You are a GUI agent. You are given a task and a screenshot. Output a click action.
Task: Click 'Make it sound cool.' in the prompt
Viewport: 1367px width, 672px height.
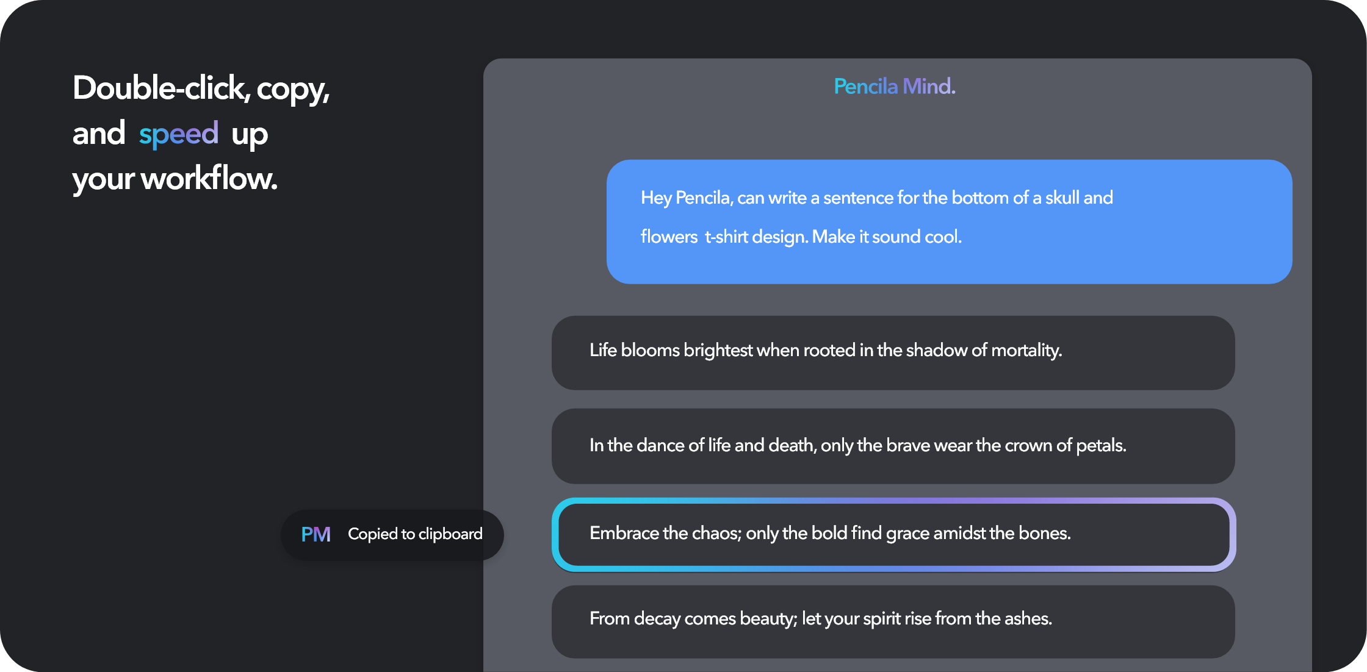(x=887, y=237)
